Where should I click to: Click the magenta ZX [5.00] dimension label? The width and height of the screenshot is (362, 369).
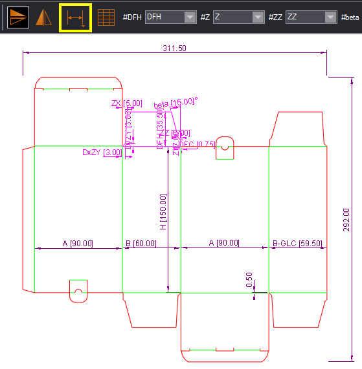click(x=127, y=103)
